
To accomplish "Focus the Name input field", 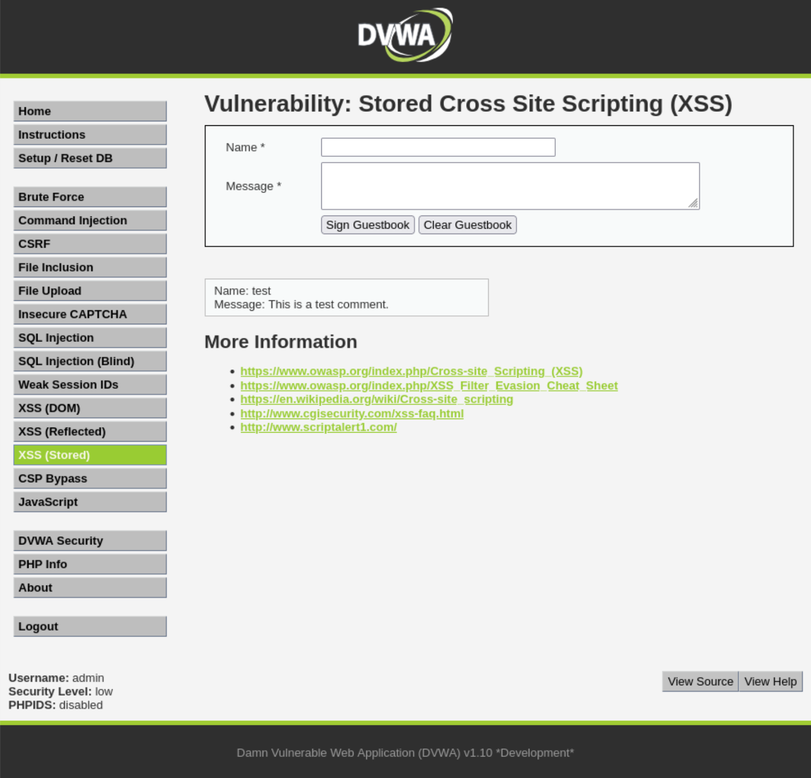I will coord(438,147).
